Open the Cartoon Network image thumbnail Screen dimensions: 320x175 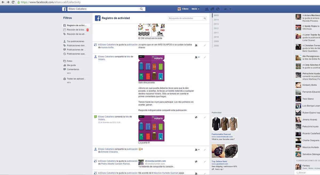[151, 30]
